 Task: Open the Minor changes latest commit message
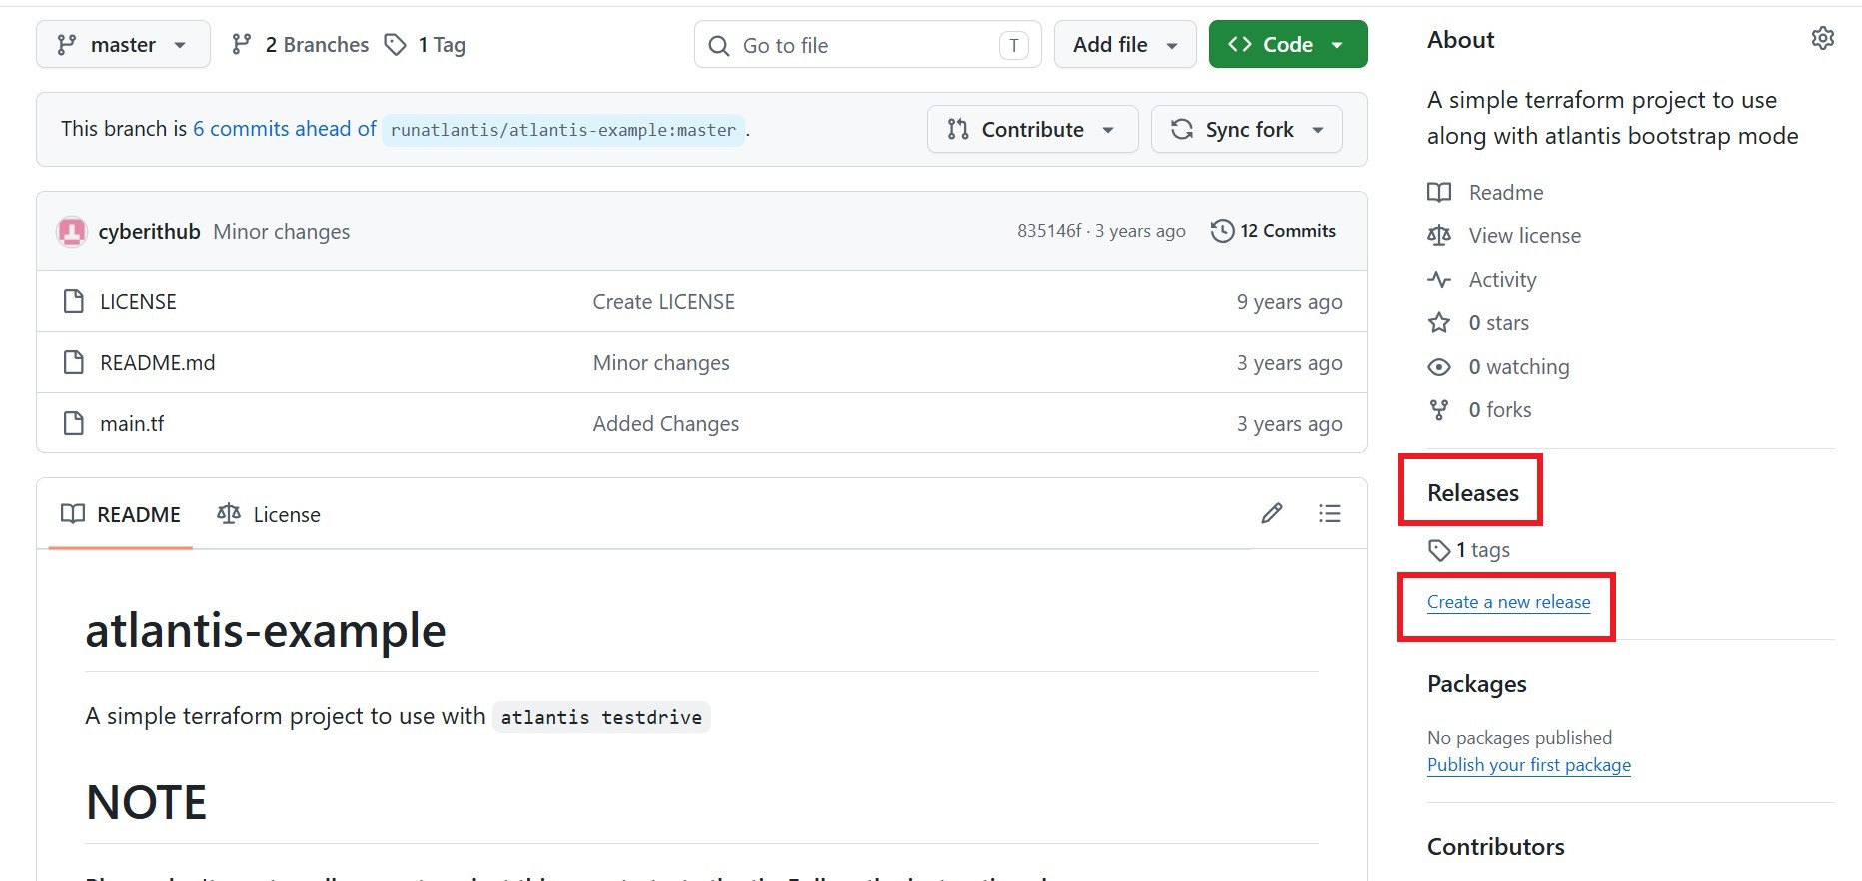click(282, 232)
